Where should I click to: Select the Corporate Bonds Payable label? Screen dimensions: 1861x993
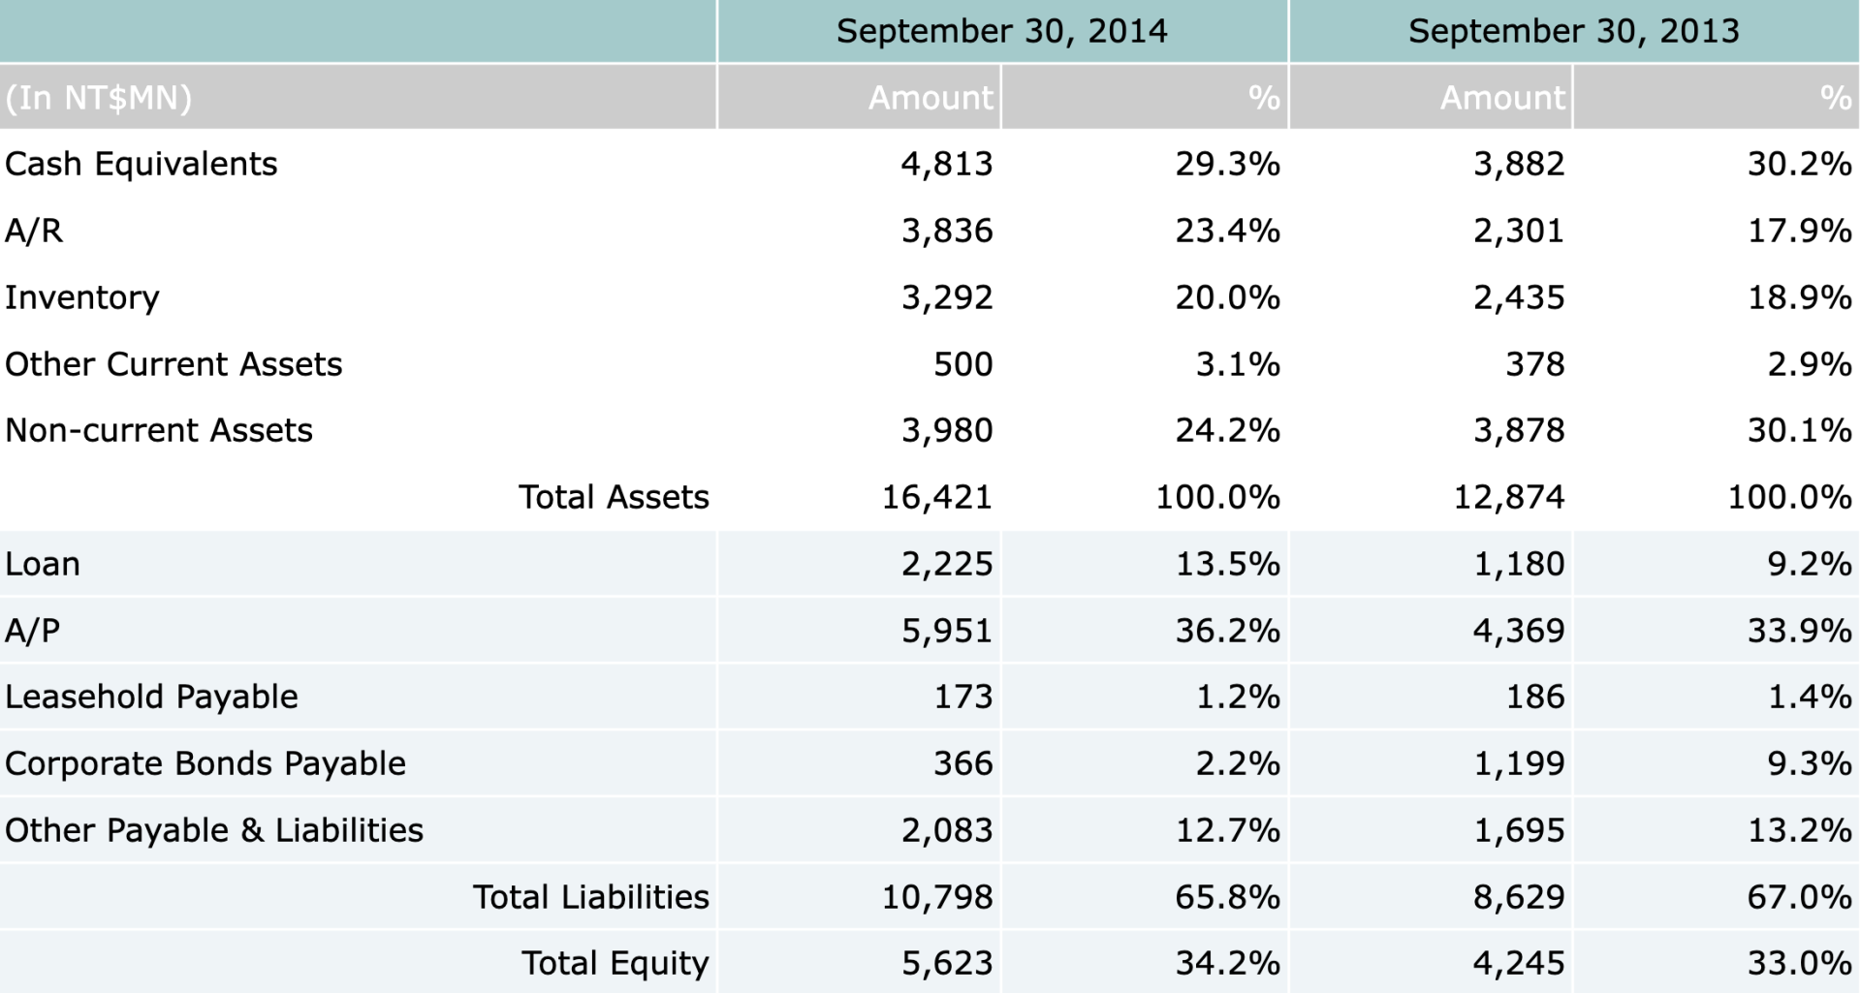(205, 763)
